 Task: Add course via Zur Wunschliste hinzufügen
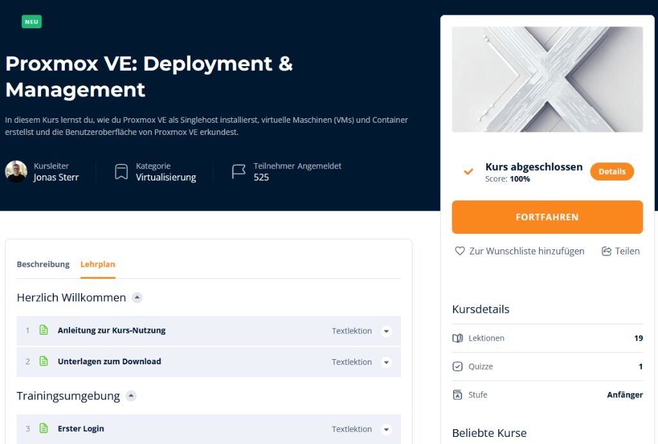point(527,251)
